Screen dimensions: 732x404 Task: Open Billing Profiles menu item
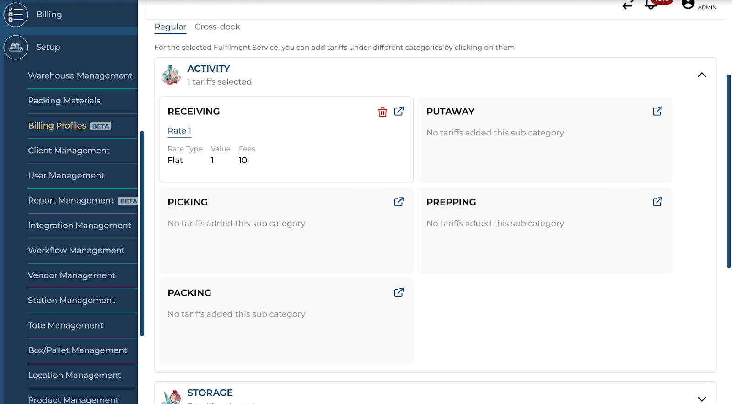[57, 126]
